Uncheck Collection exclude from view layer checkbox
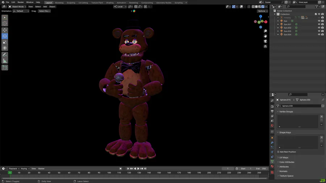The height and width of the screenshot is (183, 326). coord(316,14)
